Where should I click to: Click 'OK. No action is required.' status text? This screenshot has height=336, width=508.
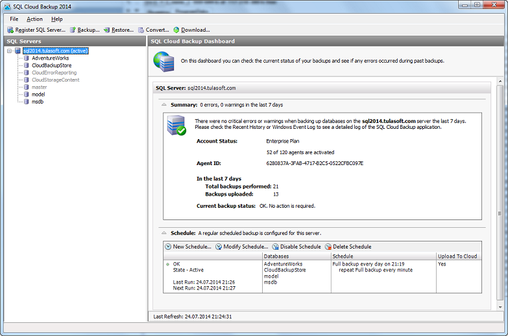287,206
